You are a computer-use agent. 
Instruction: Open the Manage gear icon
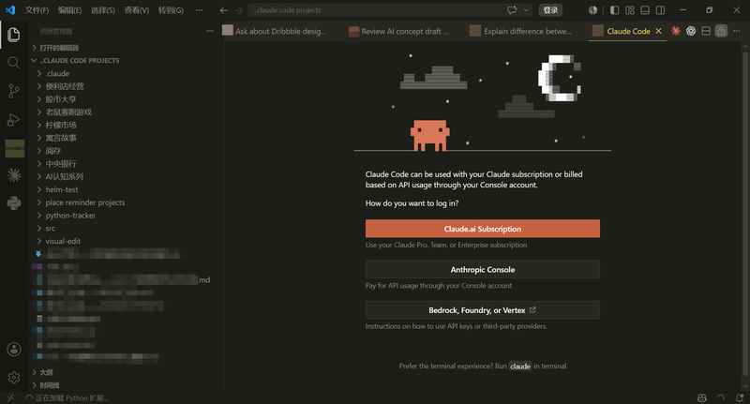(14, 377)
